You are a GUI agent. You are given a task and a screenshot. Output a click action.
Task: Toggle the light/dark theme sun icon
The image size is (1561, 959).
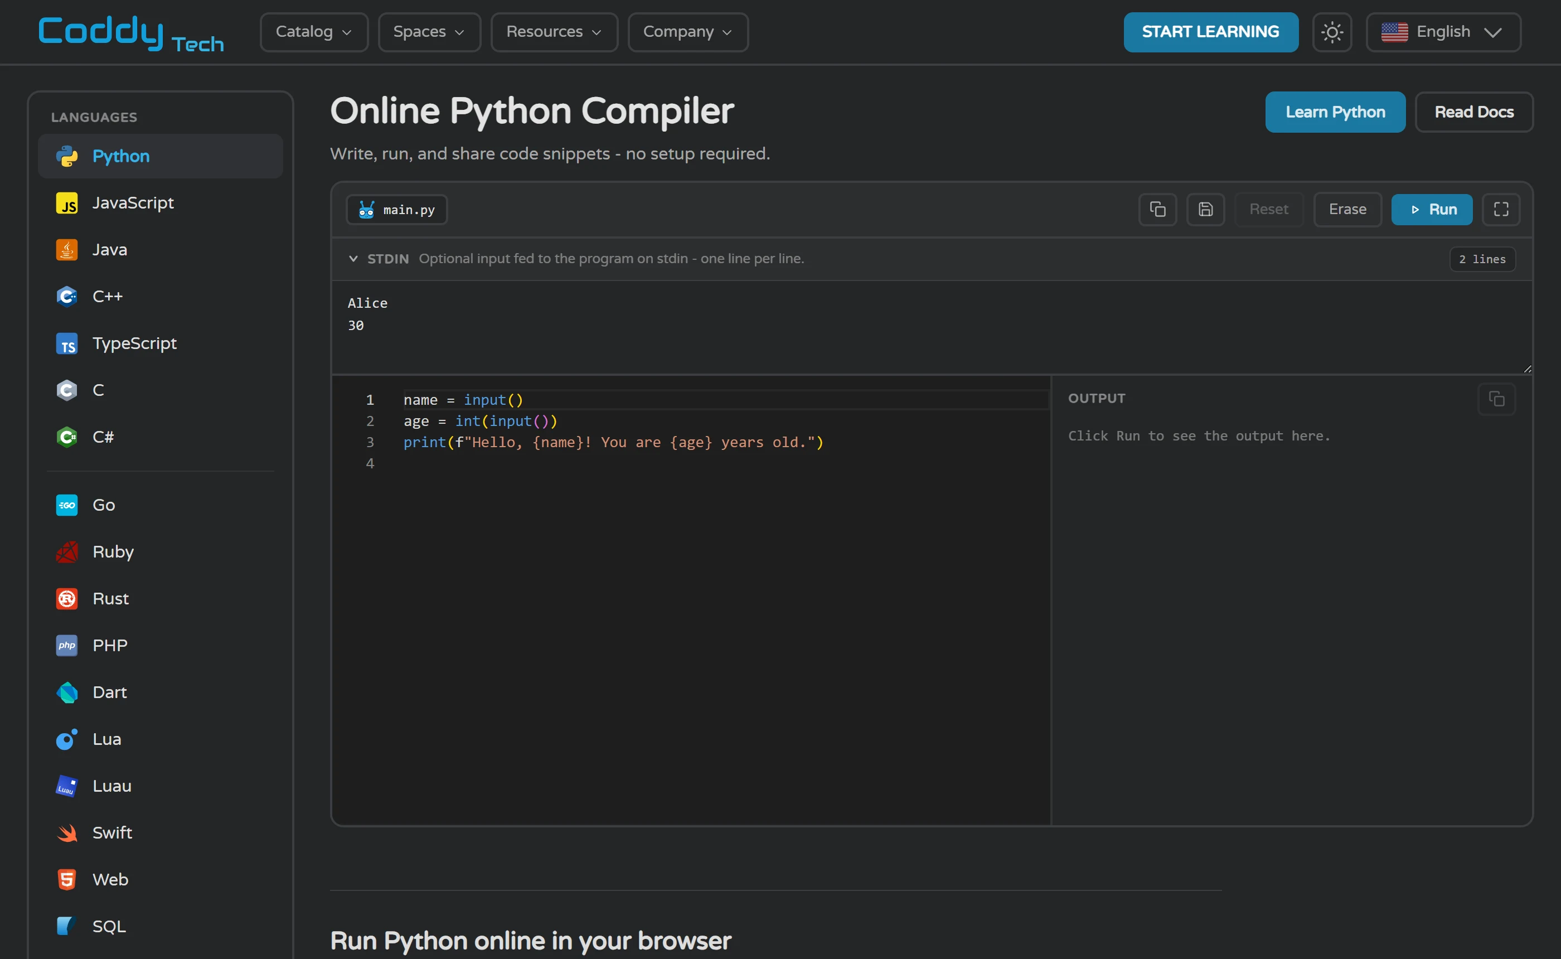(x=1331, y=32)
